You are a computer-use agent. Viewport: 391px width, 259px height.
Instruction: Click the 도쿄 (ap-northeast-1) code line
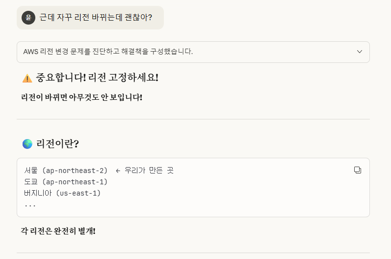[x=66, y=182]
